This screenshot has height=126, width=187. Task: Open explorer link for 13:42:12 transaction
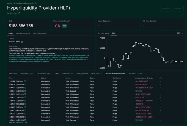coord(25,114)
